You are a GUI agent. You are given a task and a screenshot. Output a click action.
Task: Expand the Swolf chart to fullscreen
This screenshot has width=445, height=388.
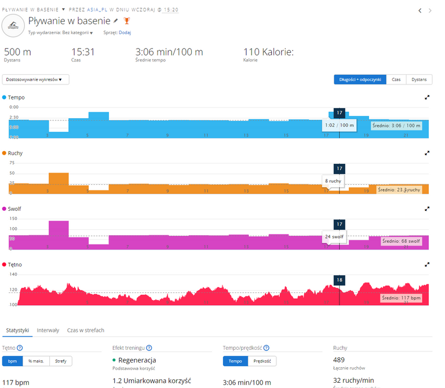coord(427,208)
